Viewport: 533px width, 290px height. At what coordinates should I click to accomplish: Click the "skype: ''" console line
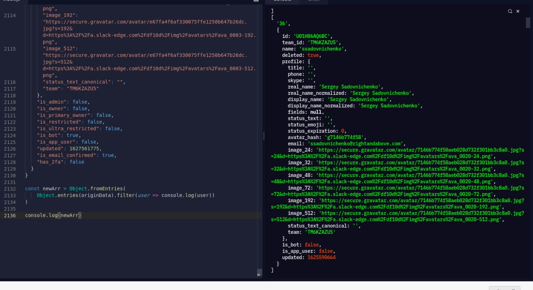click(302, 80)
